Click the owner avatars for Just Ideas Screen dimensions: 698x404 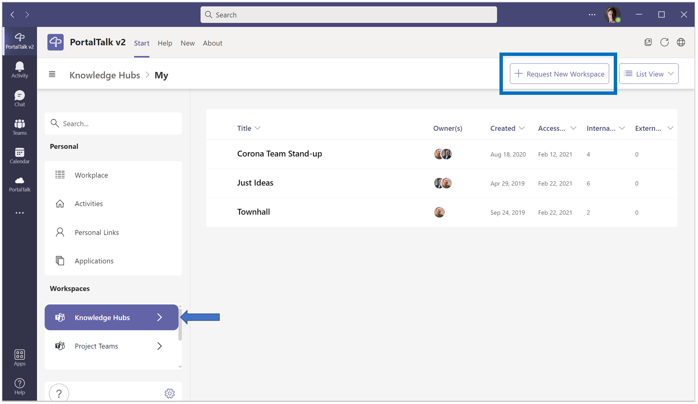coord(443,183)
